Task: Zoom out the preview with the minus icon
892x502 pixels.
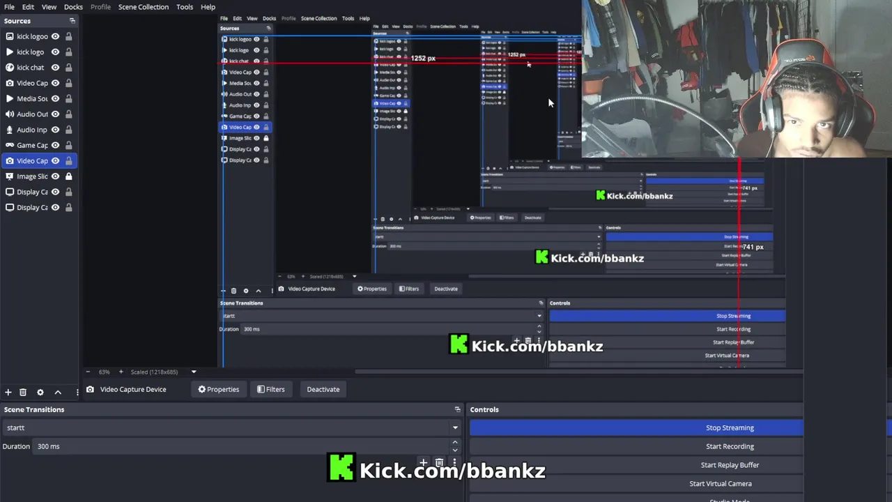Action: [88, 372]
